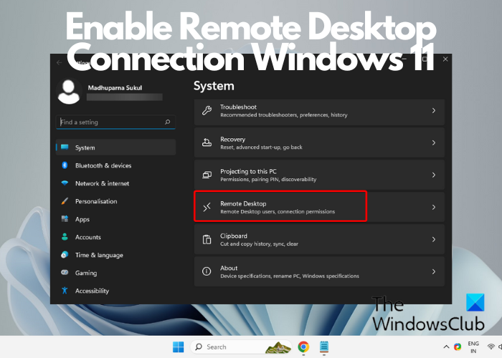
Task: Click the wifi network tray icon
Action: [x=491, y=347]
